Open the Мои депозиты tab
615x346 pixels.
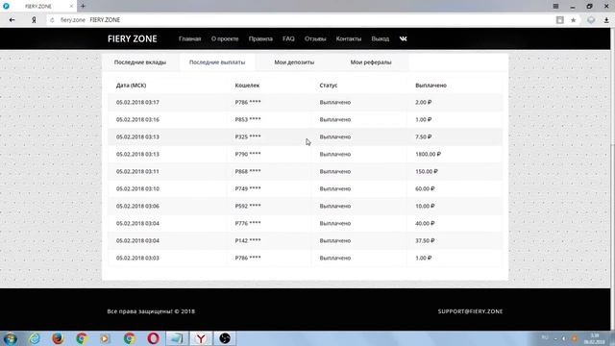294,62
